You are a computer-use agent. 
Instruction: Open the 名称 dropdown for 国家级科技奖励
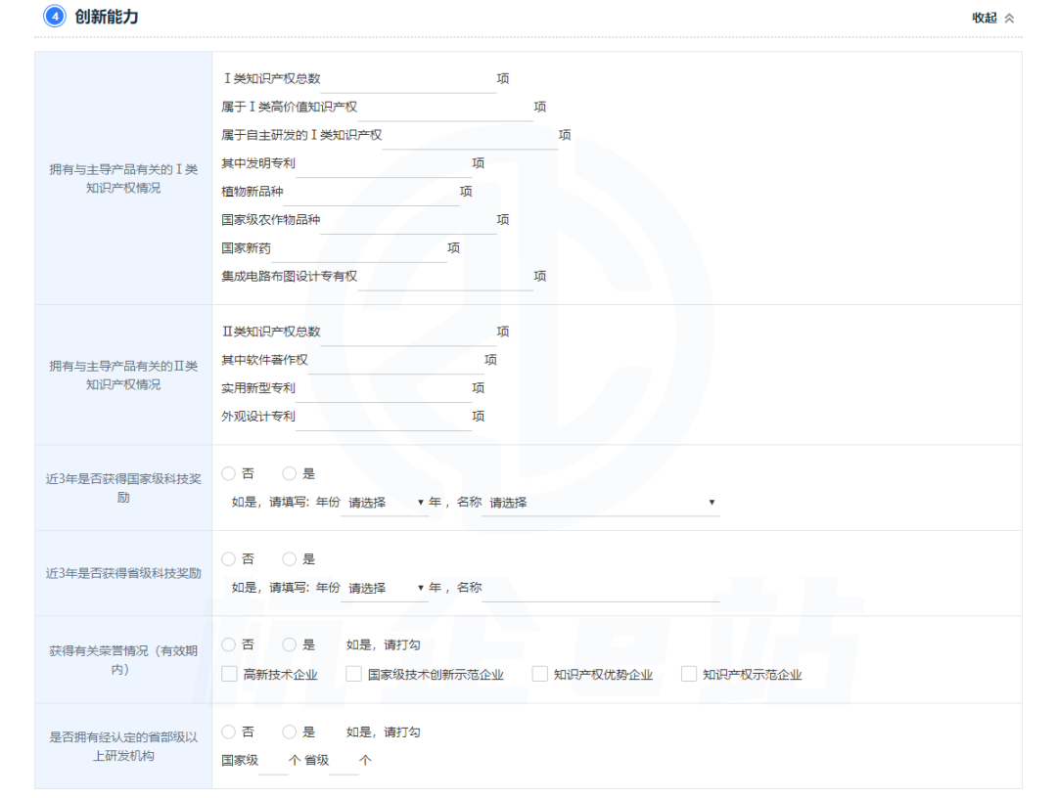click(x=601, y=503)
